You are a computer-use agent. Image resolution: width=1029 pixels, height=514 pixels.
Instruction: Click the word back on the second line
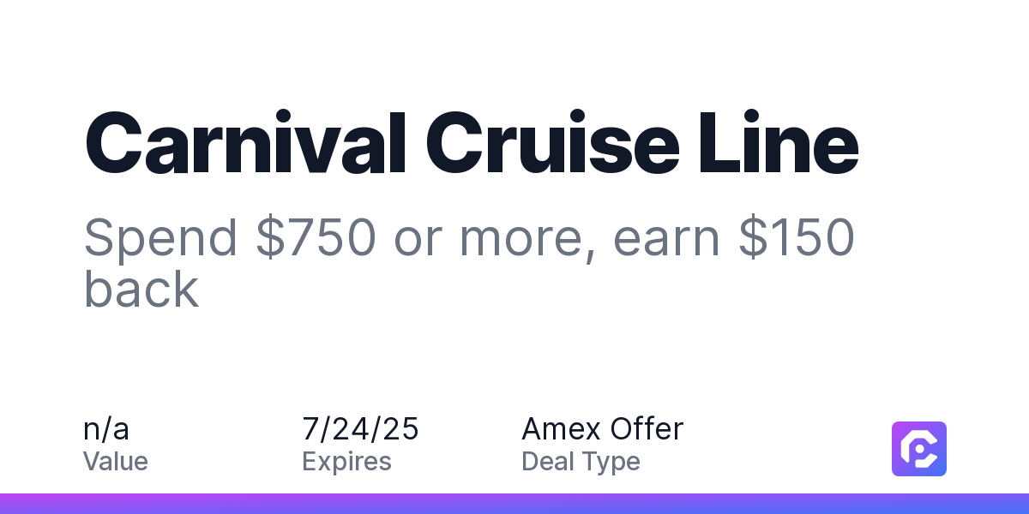coord(141,289)
